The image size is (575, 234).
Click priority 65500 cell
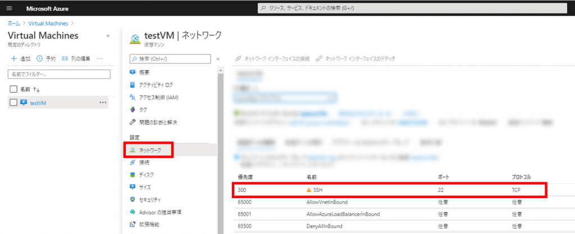pos(245,226)
